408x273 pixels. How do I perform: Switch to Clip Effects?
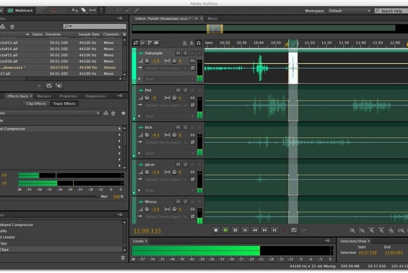tap(36, 103)
